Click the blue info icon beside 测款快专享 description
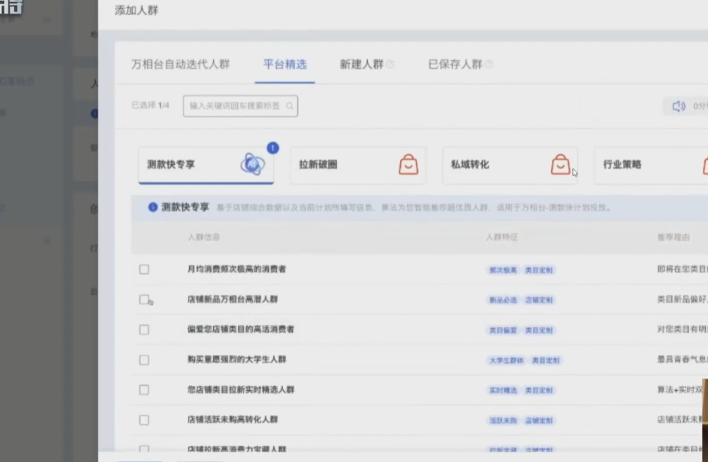Viewport: 708px width, 462px height. pyautogui.click(x=152, y=207)
